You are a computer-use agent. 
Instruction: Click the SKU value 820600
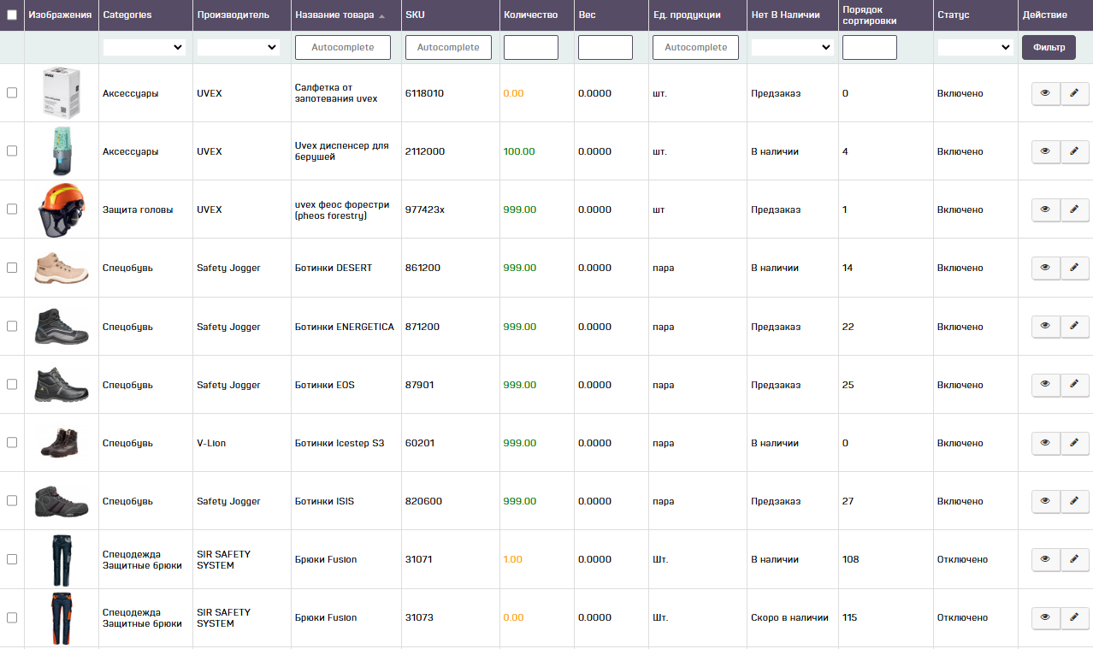point(423,501)
